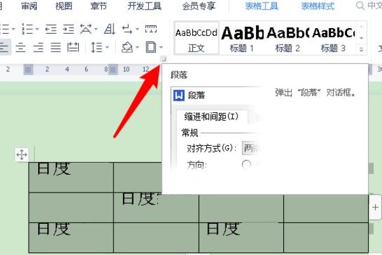
Task: Toggle show/hide paragraph marks
Action: pyautogui.click(x=127, y=29)
